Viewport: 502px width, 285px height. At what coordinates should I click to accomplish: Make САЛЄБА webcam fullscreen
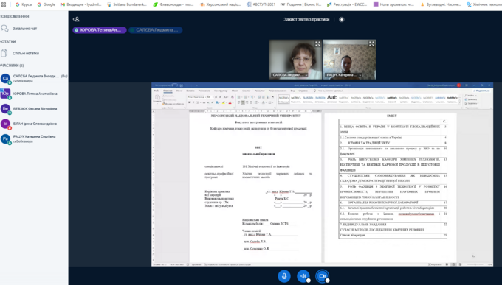[317, 43]
